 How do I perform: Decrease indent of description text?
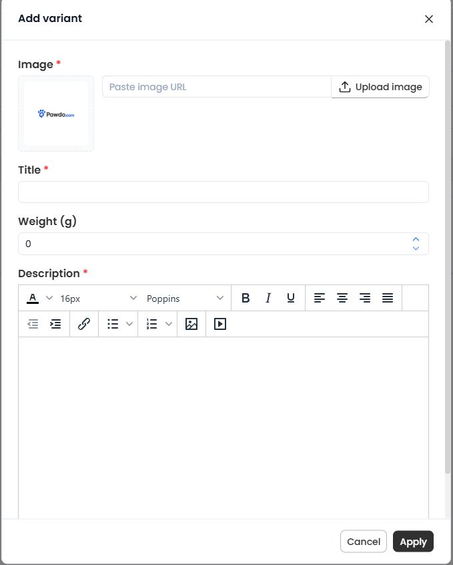33,324
